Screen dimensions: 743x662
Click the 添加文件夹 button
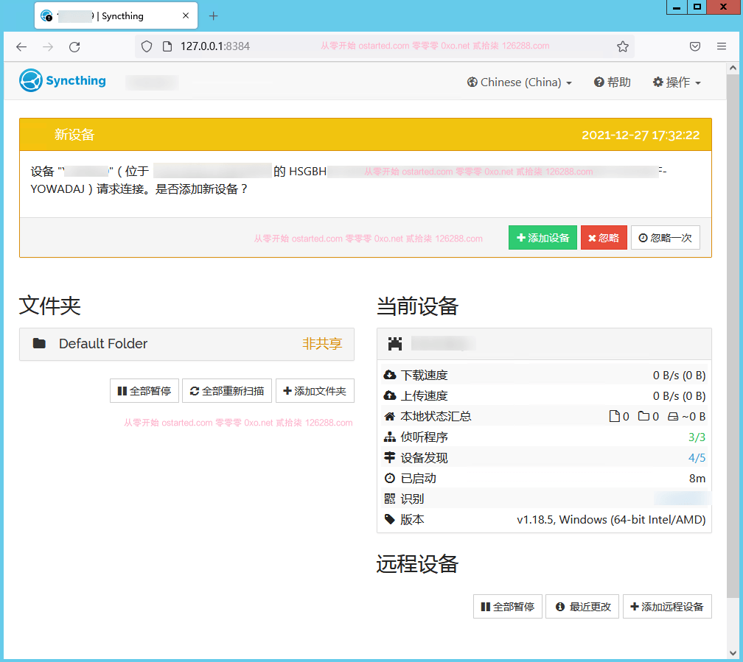[315, 391]
